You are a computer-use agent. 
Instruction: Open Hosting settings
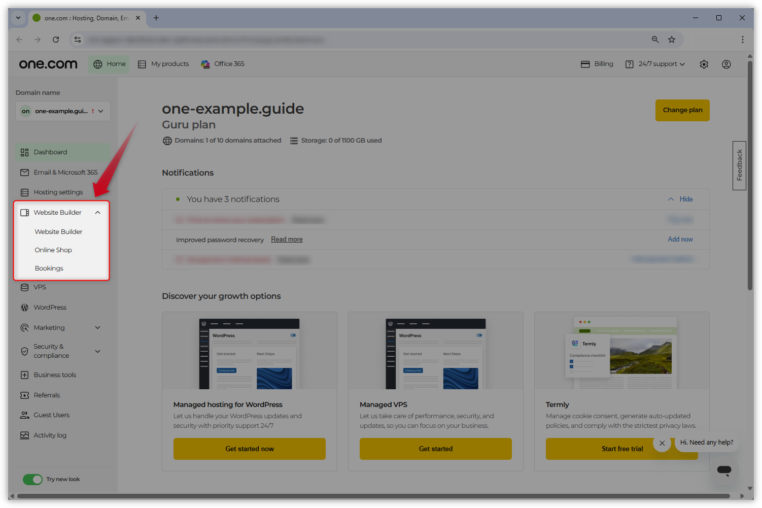pos(58,192)
